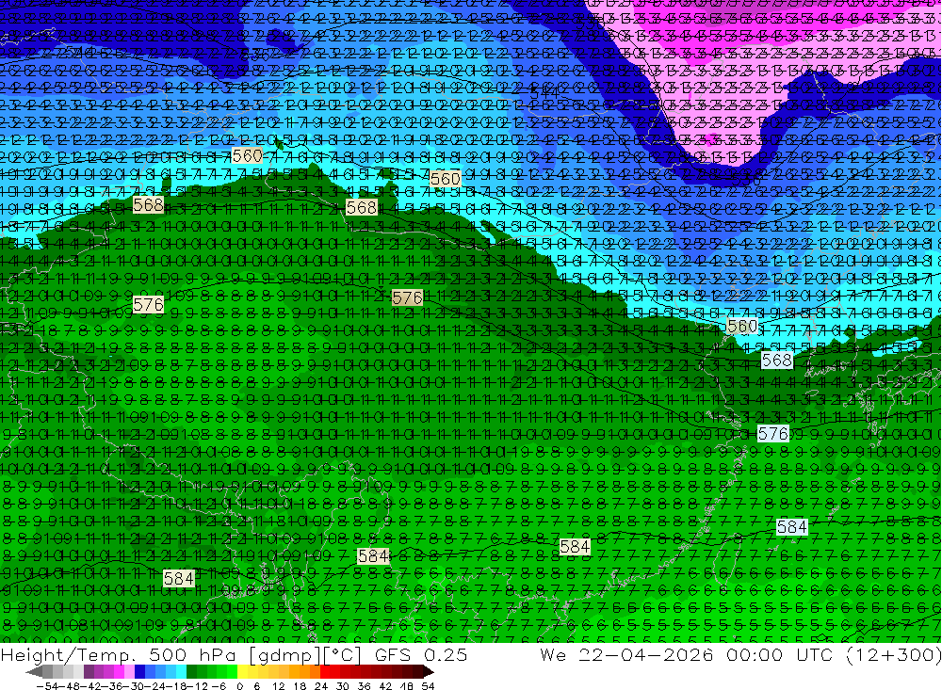Click the '30' label under color scale

[343, 686]
